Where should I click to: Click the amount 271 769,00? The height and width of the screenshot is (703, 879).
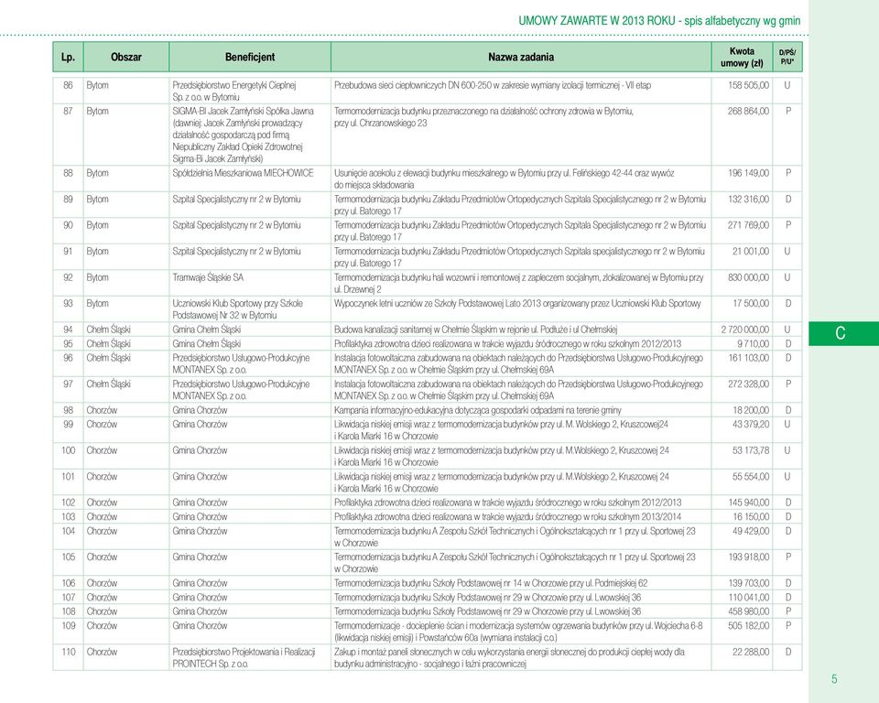(x=748, y=225)
